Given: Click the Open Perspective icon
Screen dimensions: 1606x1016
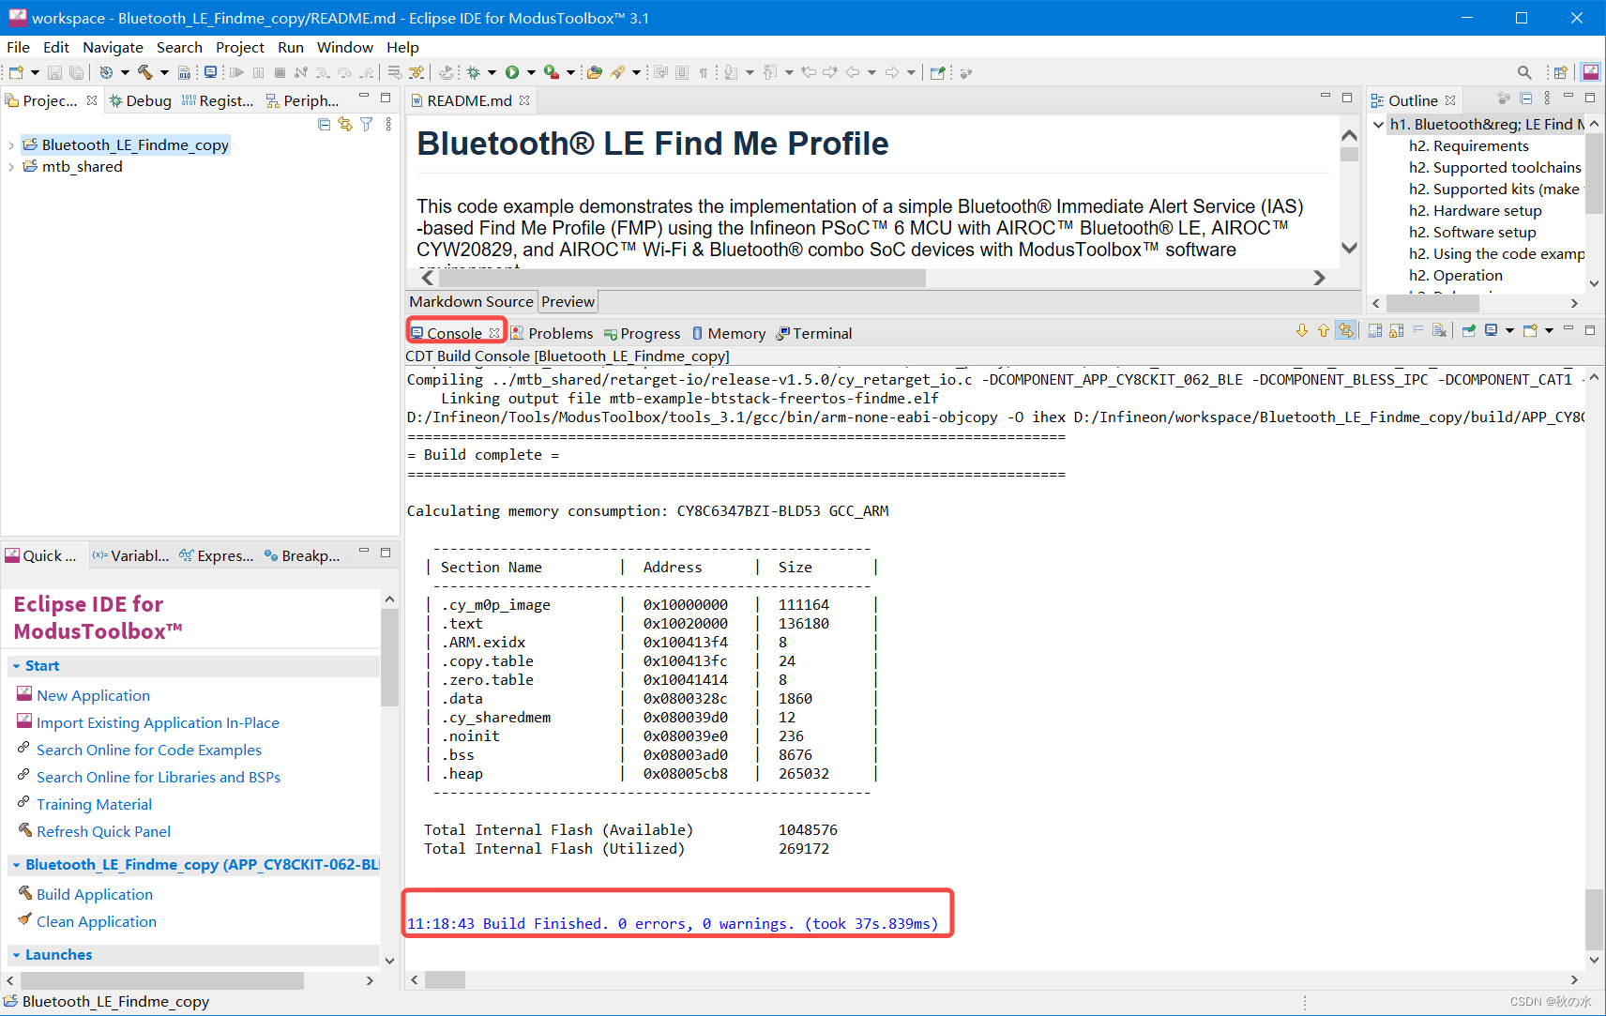Looking at the screenshot, I should (1561, 72).
